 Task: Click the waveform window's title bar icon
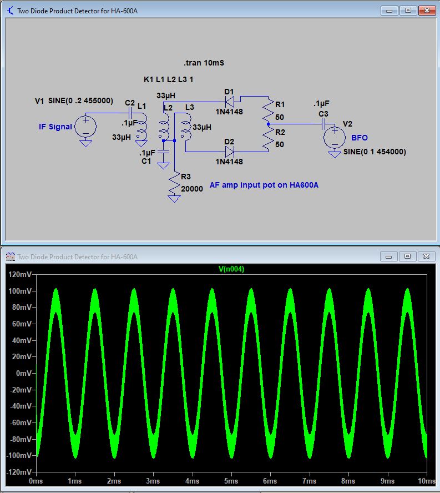(11, 256)
